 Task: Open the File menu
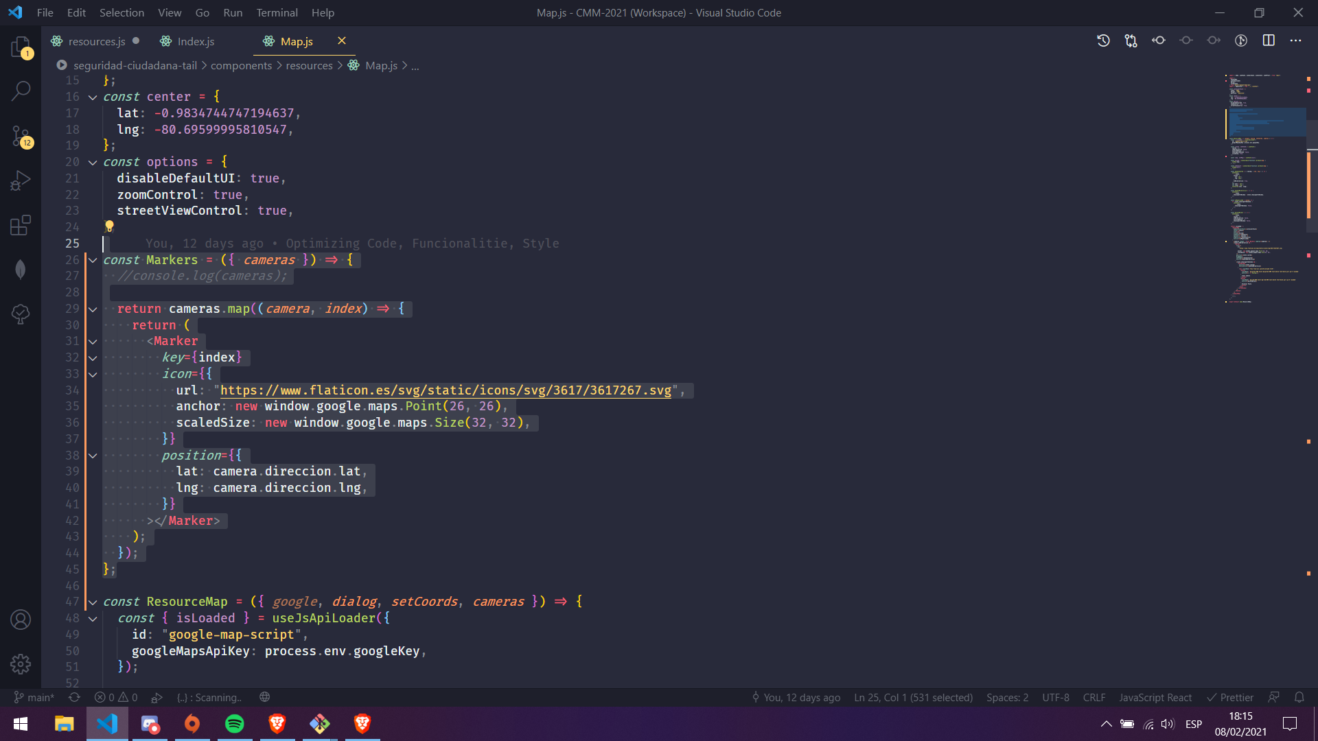(45, 12)
